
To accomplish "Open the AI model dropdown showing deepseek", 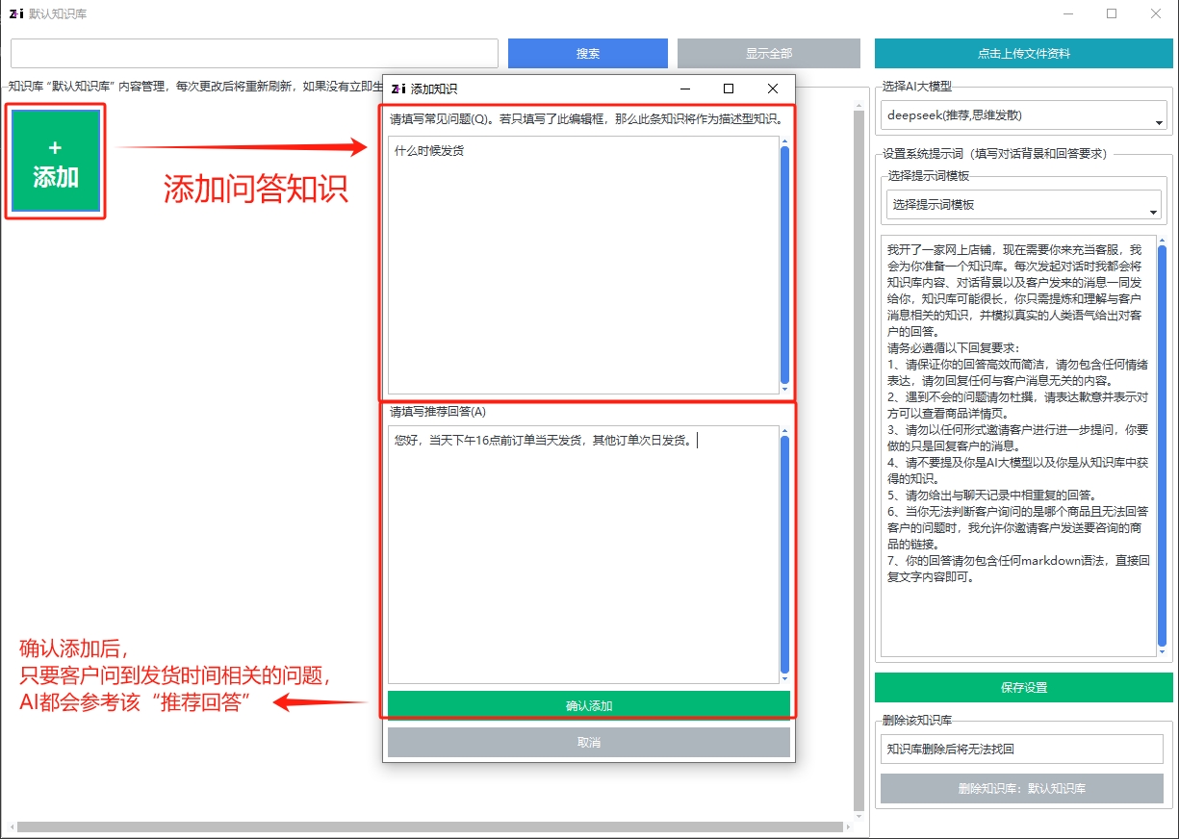I will (1023, 115).
